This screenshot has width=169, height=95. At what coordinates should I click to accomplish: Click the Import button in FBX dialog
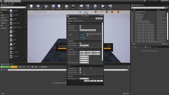click(93, 81)
